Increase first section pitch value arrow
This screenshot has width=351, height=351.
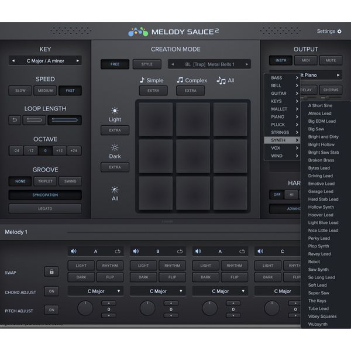click(109, 303)
